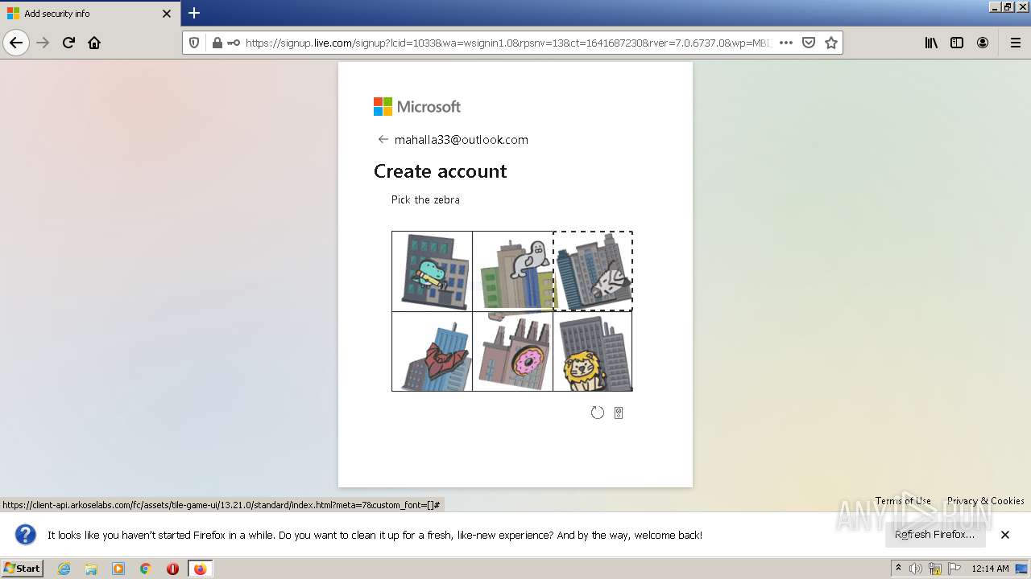The image size is (1031, 579).
Task: Dismiss the Firefox refresh notification bar
Action: click(x=1005, y=535)
